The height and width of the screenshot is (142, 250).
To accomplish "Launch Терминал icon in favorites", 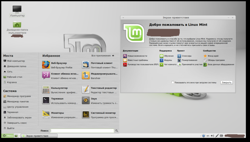I will [46, 100].
